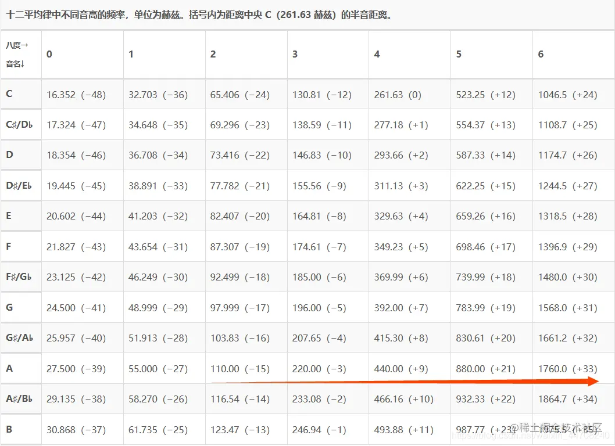The height and width of the screenshot is (446, 615).
Task: Click the octave column header 3
Action: [328, 54]
